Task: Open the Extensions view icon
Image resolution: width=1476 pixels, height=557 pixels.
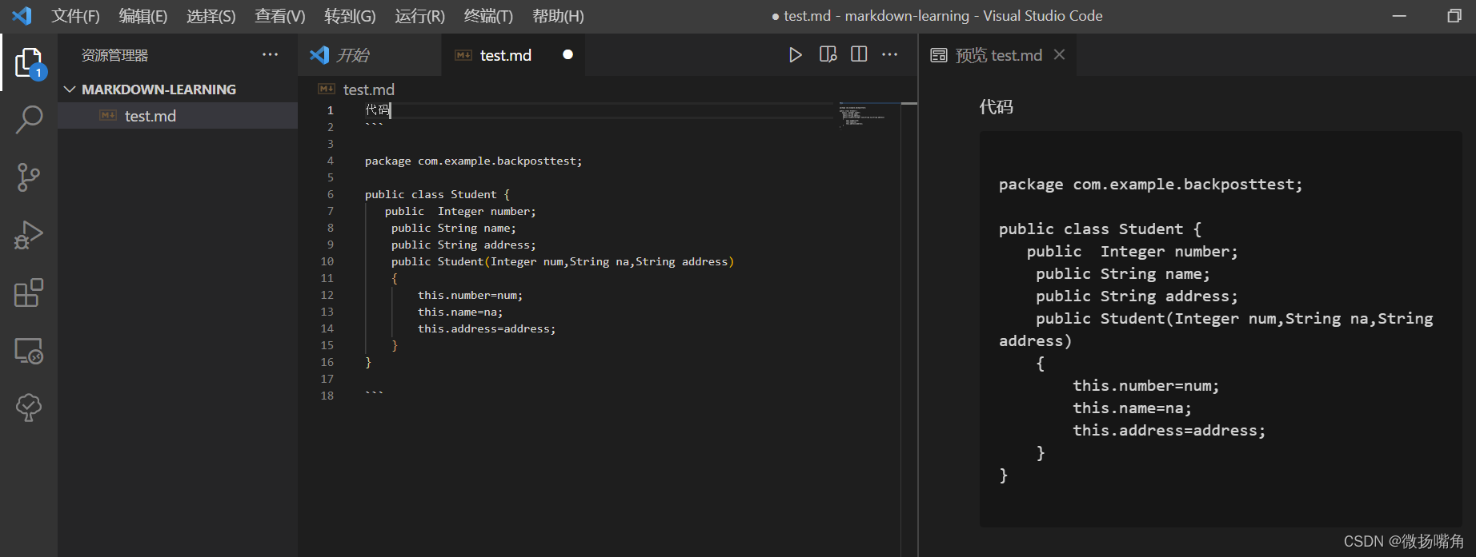Action: point(29,292)
